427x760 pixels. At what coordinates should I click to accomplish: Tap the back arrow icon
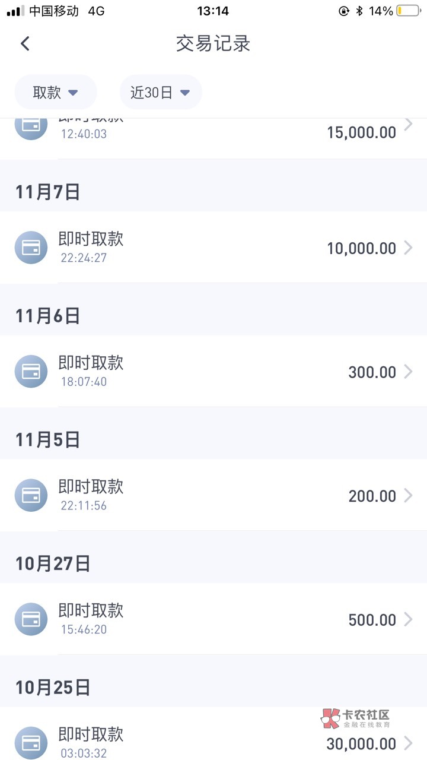25,43
